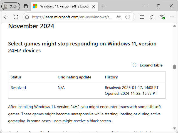Open the Favorites star icon
This screenshot has width=178, height=133.
pos(152,17)
